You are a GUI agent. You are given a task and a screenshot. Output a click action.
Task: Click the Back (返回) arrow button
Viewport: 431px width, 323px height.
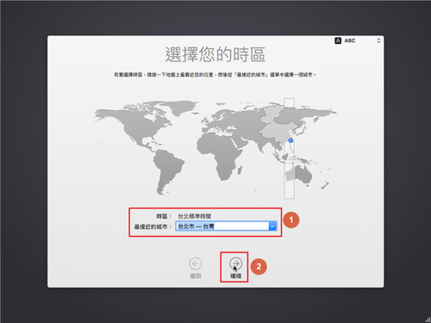196,264
